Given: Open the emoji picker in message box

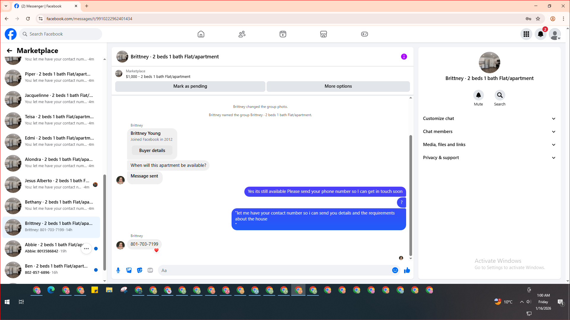Looking at the screenshot, I should click(395, 270).
